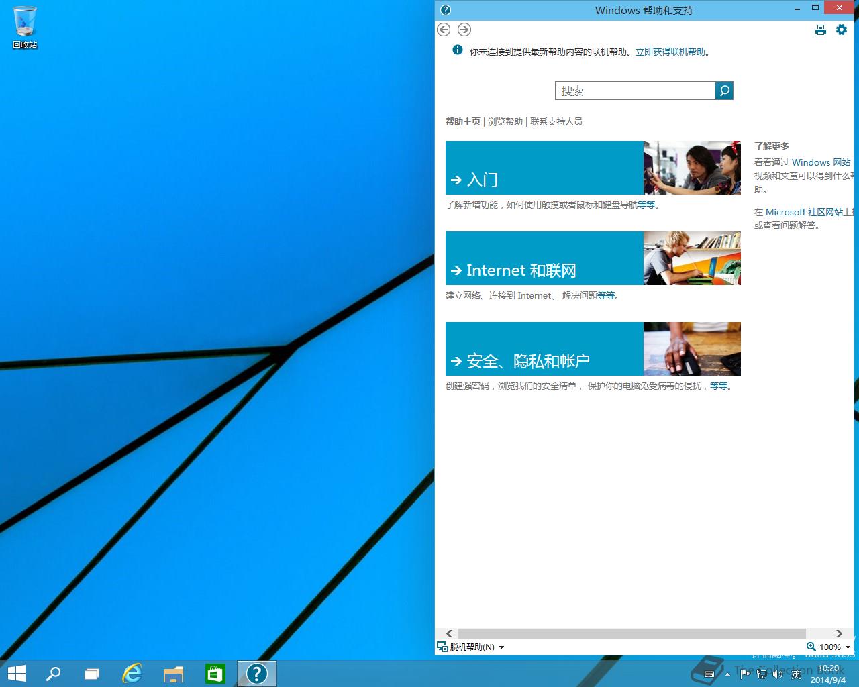Click the zoom magnifier icon
Image resolution: width=859 pixels, height=687 pixels.
[811, 647]
